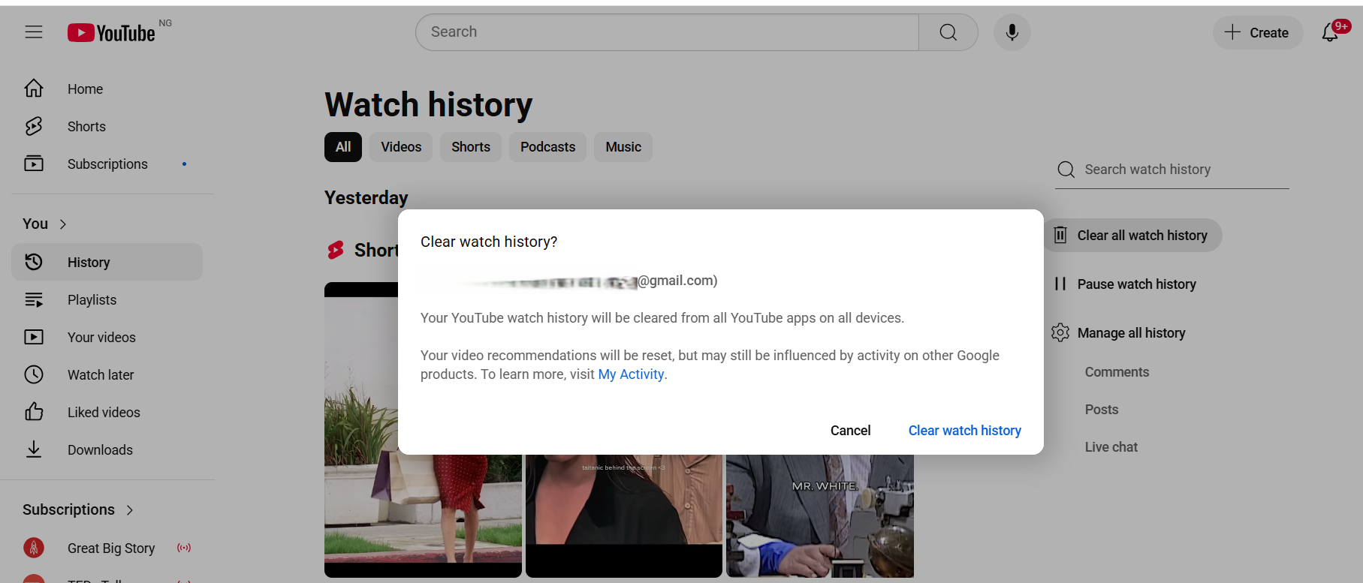This screenshot has width=1363, height=583.
Task: Confirm Clear watch history in dialog
Action: pos(965,431)
